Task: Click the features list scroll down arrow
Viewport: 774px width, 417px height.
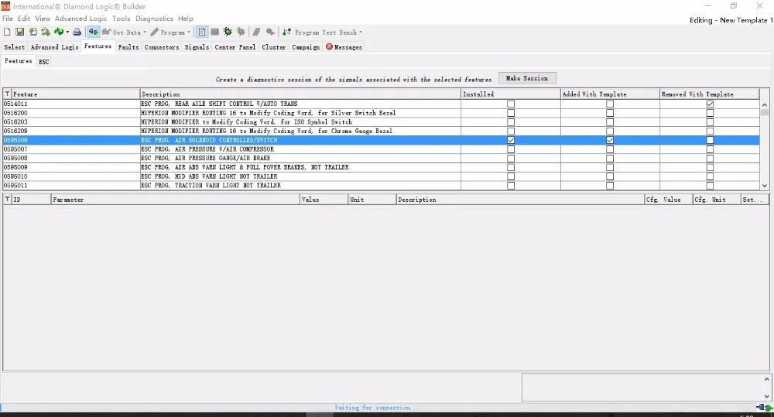Action: tap(765, 186)
